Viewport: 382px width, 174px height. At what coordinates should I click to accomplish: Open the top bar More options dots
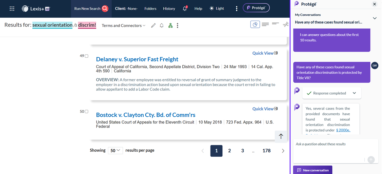tap(237, 9)
